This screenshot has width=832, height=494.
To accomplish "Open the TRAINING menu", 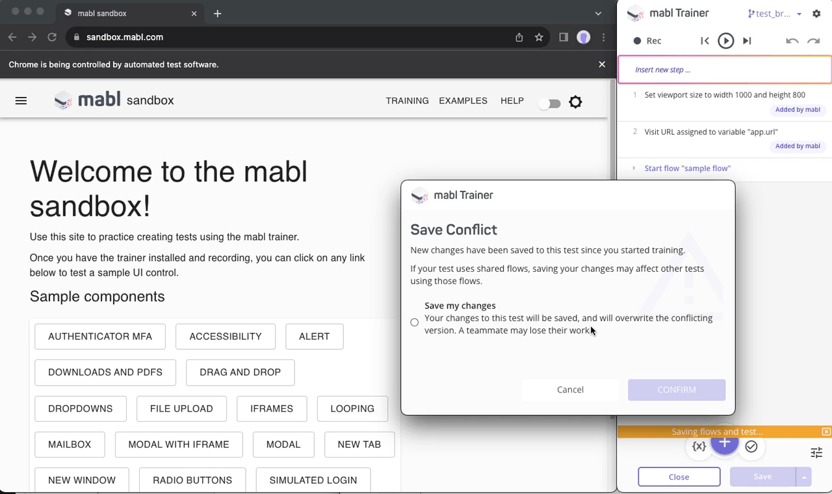I will 408,101.
